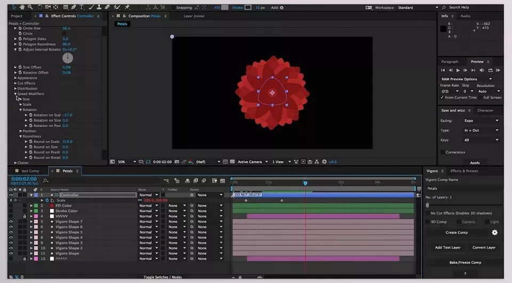Open the graph editor in timeline
512x283 pixels.
223,180
